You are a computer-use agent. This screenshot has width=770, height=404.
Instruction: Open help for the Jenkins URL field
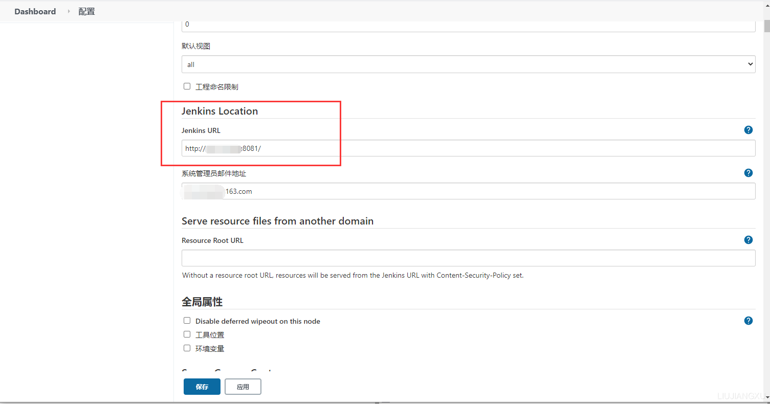pos(748,130)
